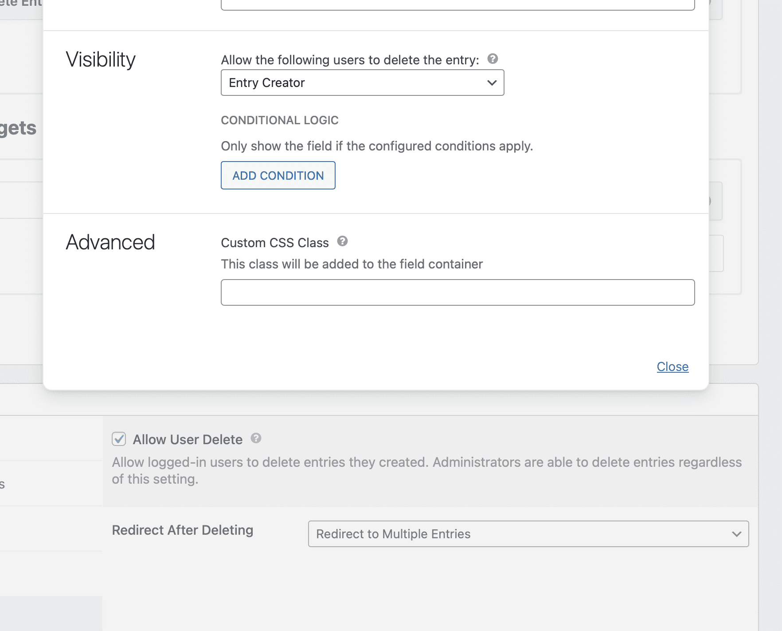Viewport: 782px width, 631px height.
Task: Click the CONDITIONAL LOGIC subheading
Action: coord(280,120)
